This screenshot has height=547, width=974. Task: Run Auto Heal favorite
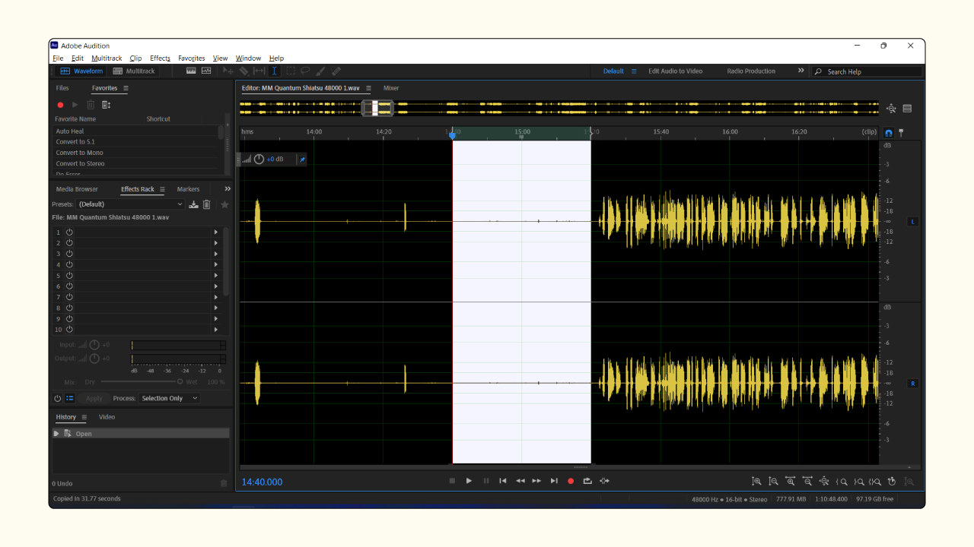[69, 131]
